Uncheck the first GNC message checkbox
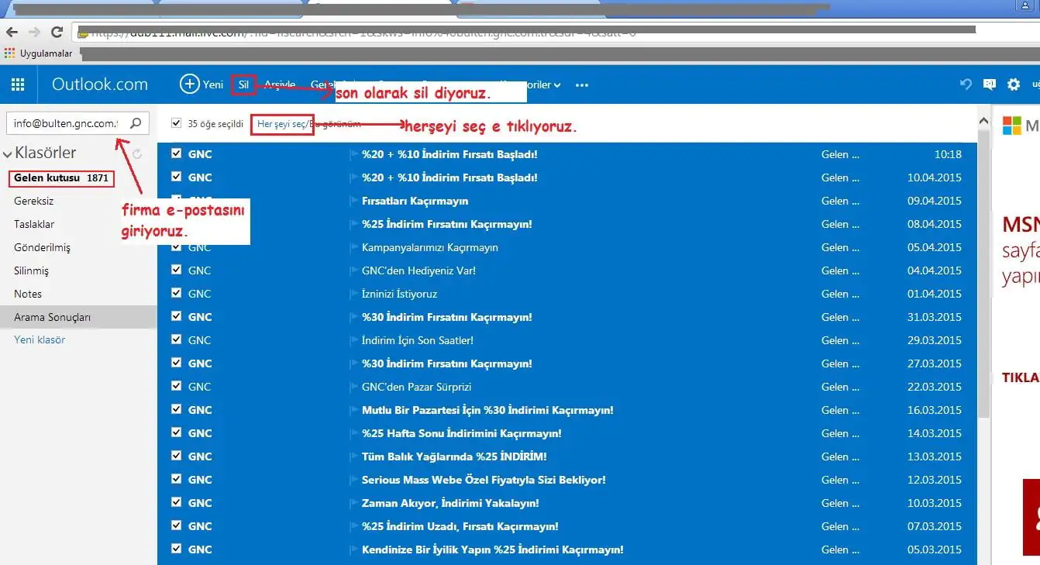Viewport: 1040px width, 565px height. [x=177, y=153]
